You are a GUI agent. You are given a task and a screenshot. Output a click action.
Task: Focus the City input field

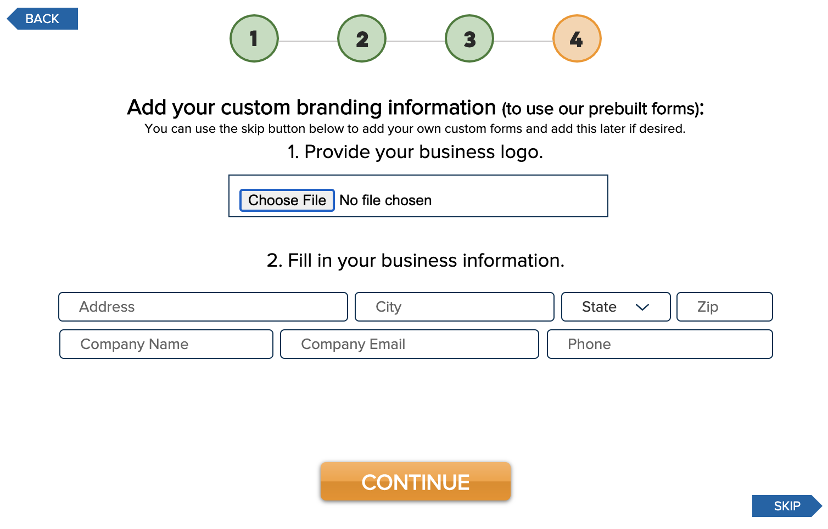pos(455,307)
